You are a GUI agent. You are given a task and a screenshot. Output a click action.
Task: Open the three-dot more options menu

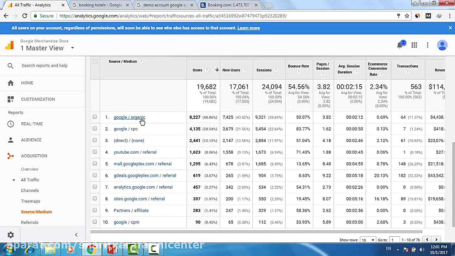click(x=428, y=45)
